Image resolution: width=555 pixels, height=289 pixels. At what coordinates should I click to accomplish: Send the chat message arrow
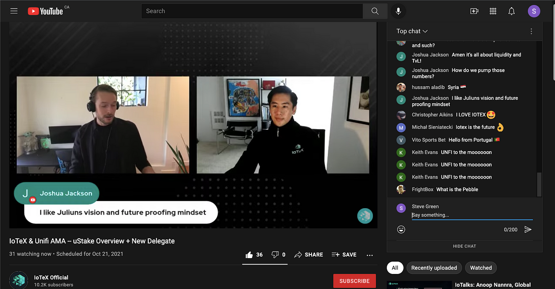(528, 229)
